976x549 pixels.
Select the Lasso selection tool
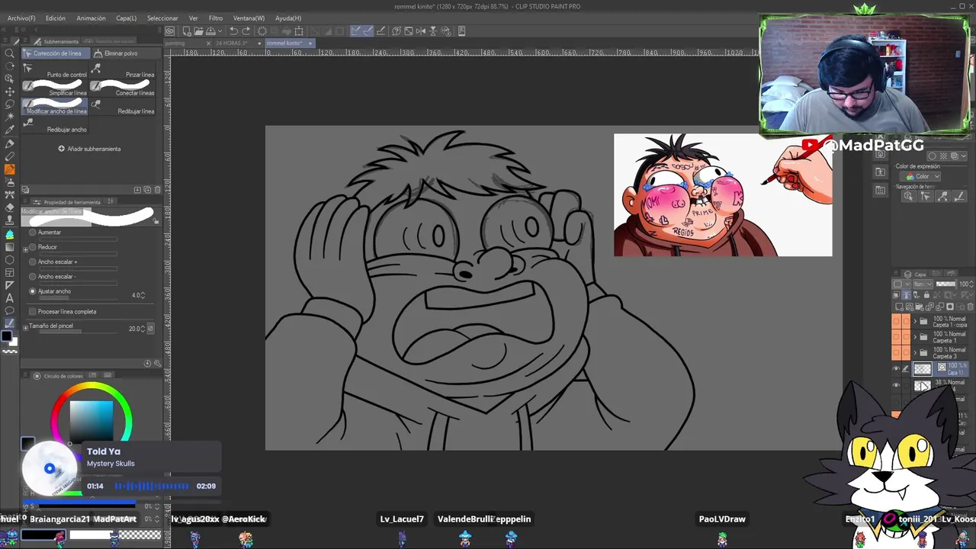(10, 104)
